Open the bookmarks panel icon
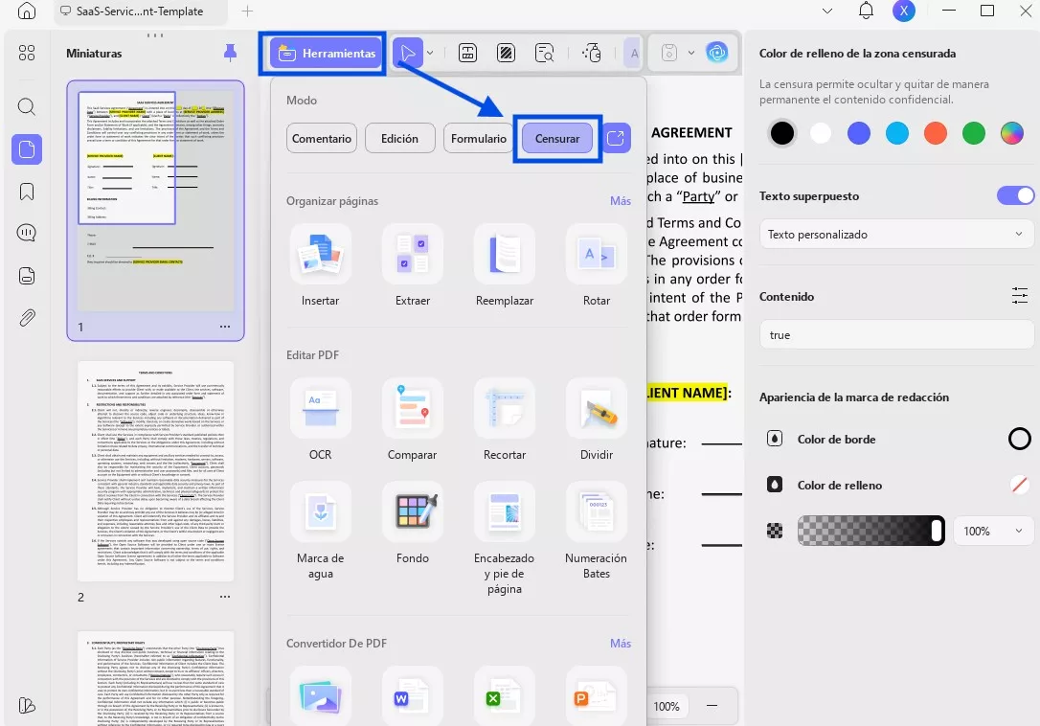 (x=27, y=192)
